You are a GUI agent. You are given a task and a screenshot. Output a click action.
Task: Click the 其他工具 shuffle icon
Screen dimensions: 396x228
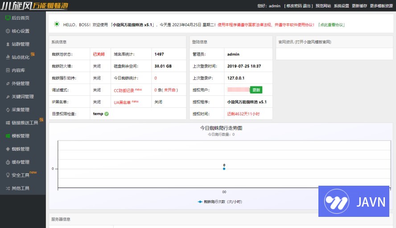click(x=8, y=188)
